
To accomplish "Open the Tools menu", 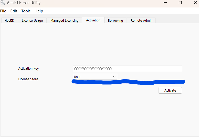I will (x=26, y=11).
